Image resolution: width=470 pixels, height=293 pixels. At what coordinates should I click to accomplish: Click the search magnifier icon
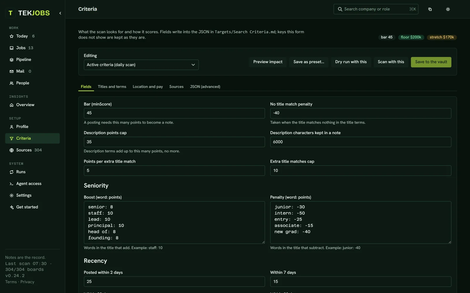click(x=340, y=9)
